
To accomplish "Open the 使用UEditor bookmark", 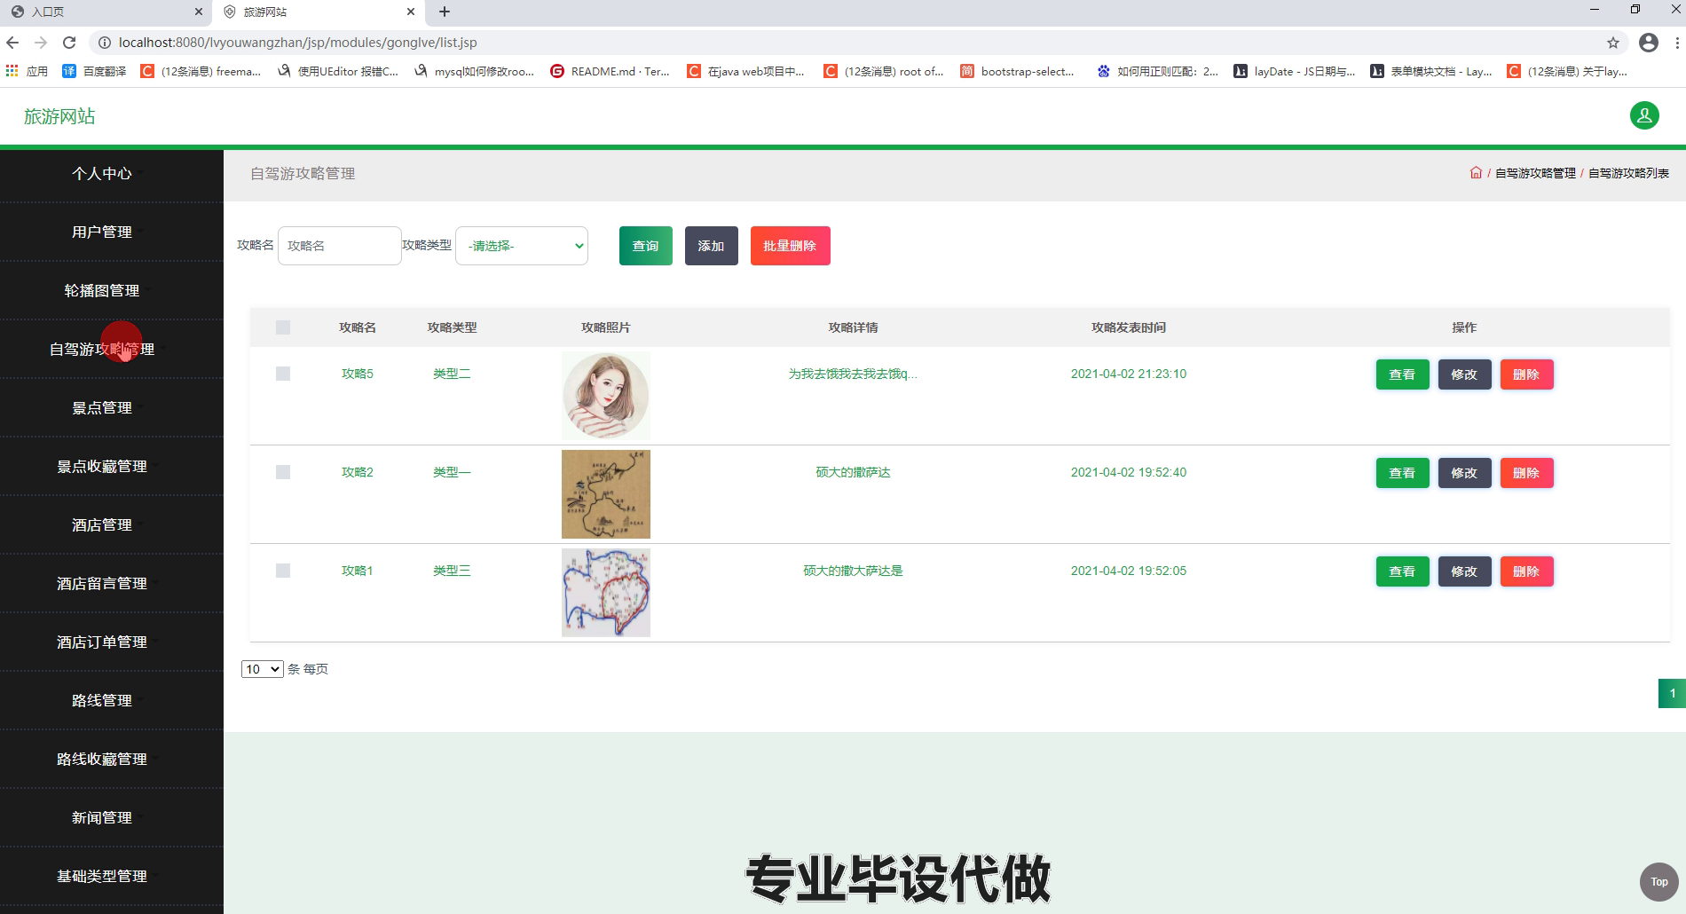I will pyautogui.click(x=338, y=71).
